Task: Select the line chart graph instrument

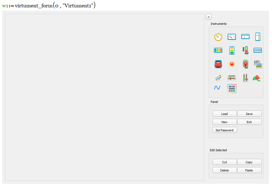Action: [218, 78]
